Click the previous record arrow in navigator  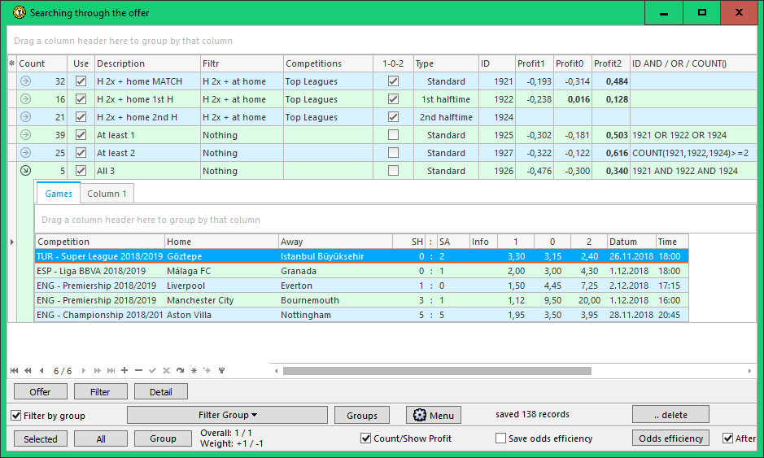pos(41,371)
